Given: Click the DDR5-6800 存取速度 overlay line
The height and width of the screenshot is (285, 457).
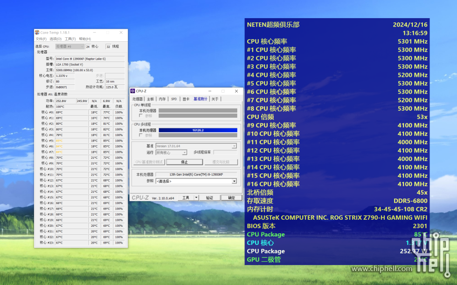Looking at the screenshot, I should 337,201.
